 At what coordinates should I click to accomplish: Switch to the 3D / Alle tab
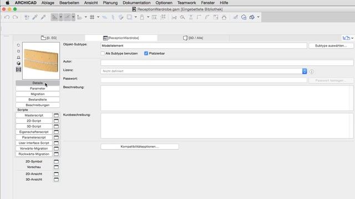(x=193, y=38)
